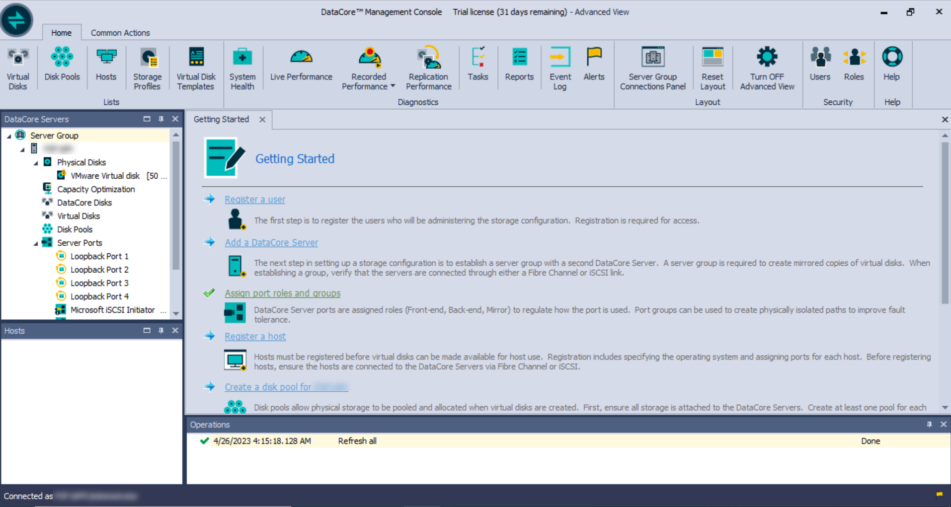Viewport: 951px width, 507px height.
Task: Select Loopback Port 3 in the tree
Action: click(99, 283)
